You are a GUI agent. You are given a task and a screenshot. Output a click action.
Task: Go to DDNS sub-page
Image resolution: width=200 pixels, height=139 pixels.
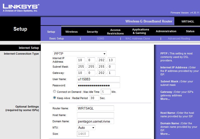[101, 38]
